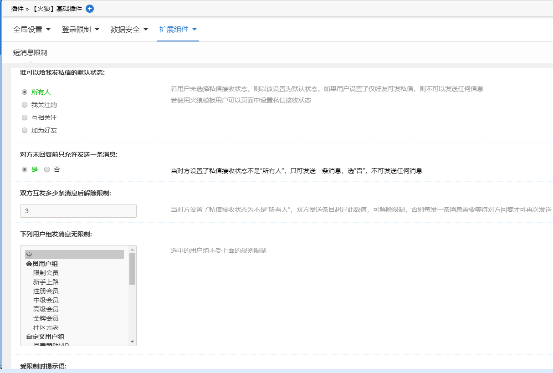This screenshot has width=553, height=373.
Task: Select the 扩展组件 tab
Action: pos(178,30)
